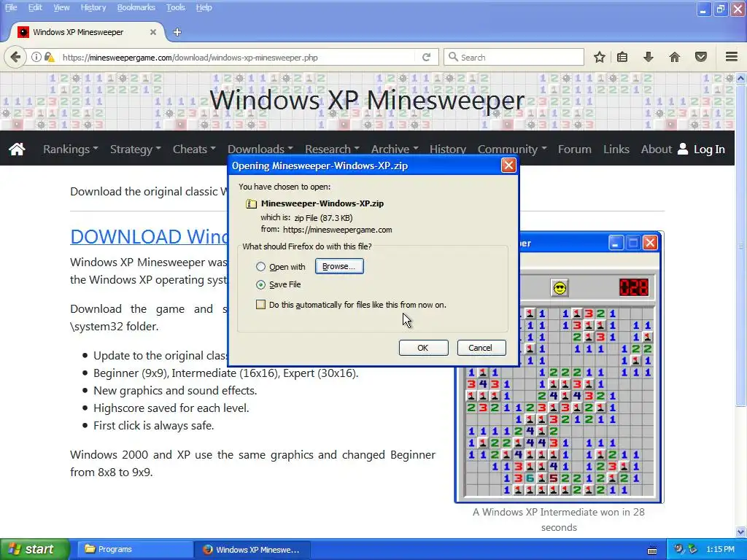
Task: Click the user icon beside Log In
Action: [x=683, y=149]
